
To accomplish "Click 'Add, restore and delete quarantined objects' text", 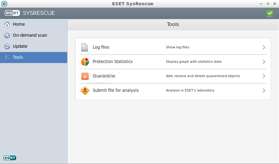I will [203, 76].
